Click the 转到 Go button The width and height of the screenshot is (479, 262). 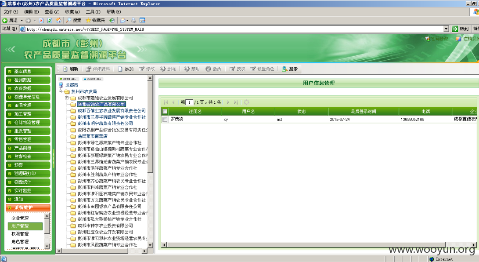(460, 29)
